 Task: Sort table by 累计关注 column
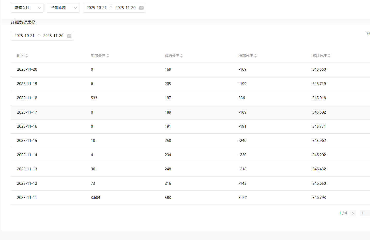coord(329,56)
